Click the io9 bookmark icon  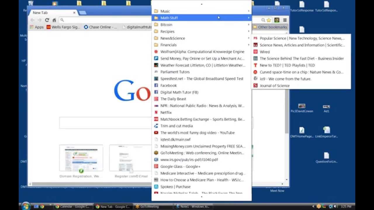point(255,79)
